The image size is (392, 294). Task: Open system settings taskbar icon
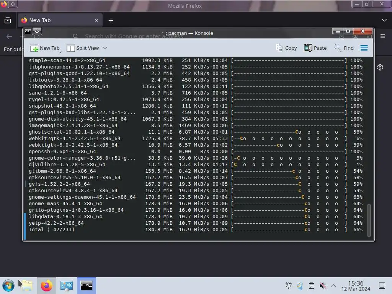(x=67, y=286)
